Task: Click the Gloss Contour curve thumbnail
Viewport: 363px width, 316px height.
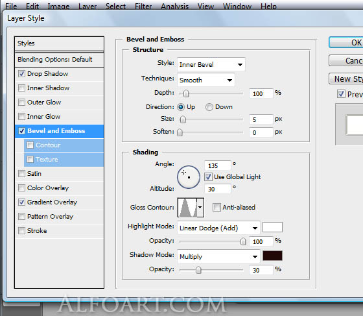Action: tap(187, 208)
